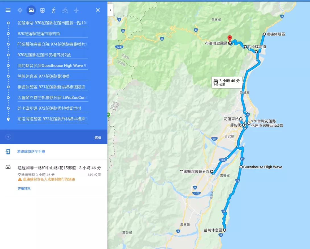Click the 3 小時 46 分 route label on map
310x249 pixels.
[x=227, y=82]
